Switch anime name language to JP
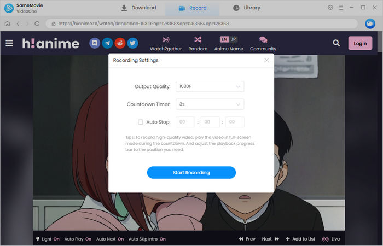Image resolution: width=383 pixels, height=246 pixels. (x=233, y=39)
